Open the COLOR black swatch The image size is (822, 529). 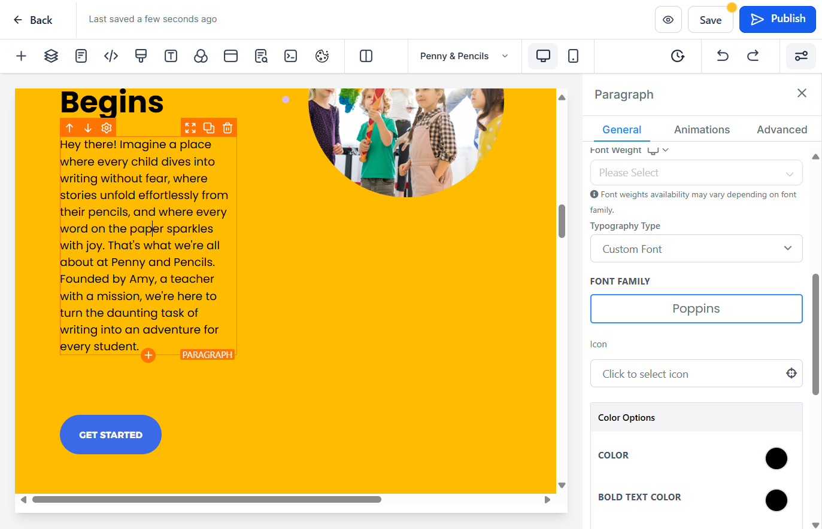pos(776,458)
